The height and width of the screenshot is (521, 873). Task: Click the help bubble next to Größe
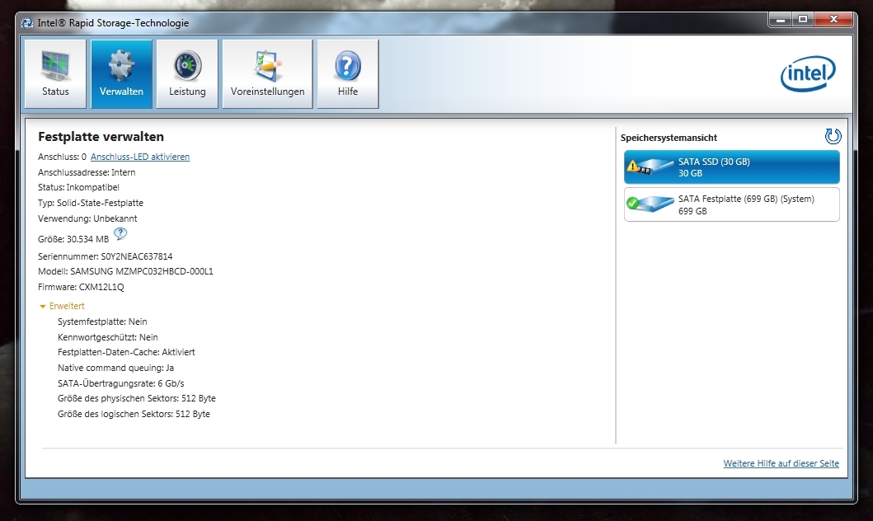click(120, 234)
